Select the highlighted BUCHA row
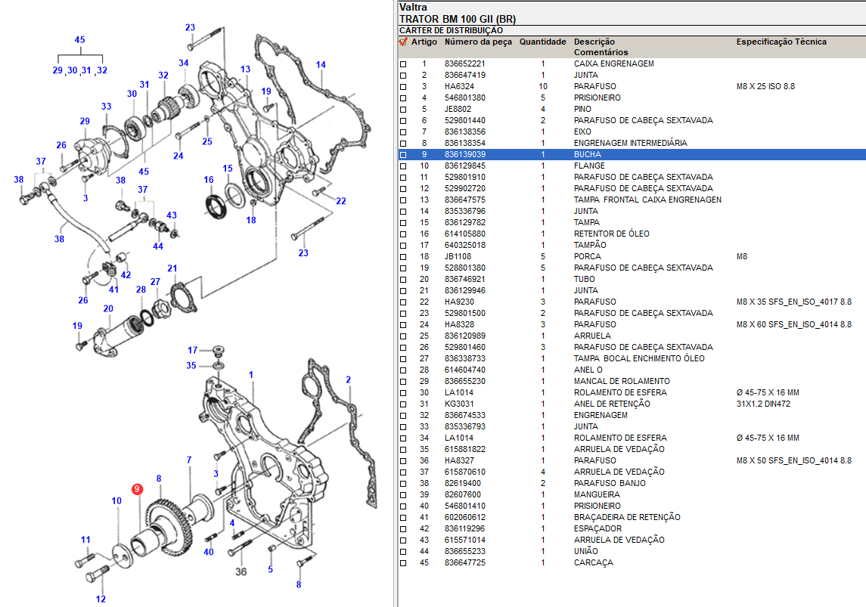This screenshot has height=607, width=866. pyautogui.click(x=588, y=154)
